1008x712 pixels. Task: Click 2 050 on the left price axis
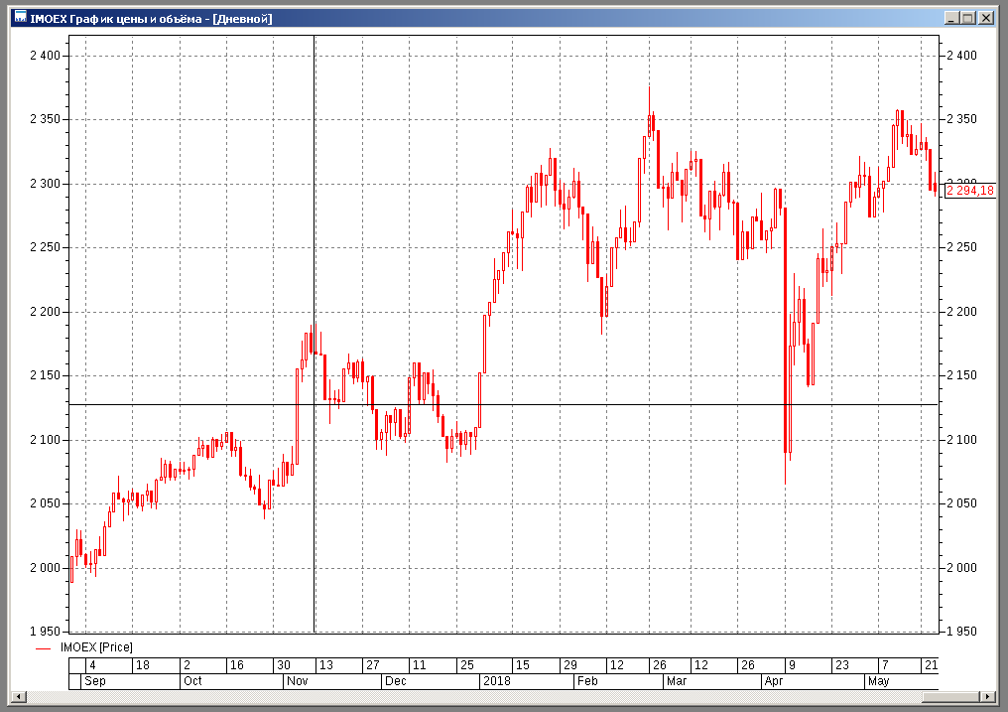[45, 503]
